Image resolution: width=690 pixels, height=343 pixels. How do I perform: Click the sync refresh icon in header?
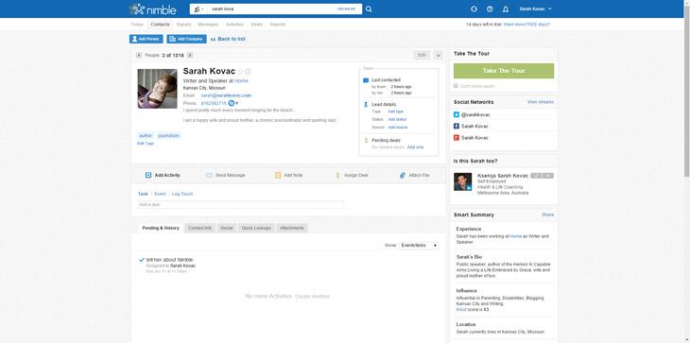coord(474,9)
